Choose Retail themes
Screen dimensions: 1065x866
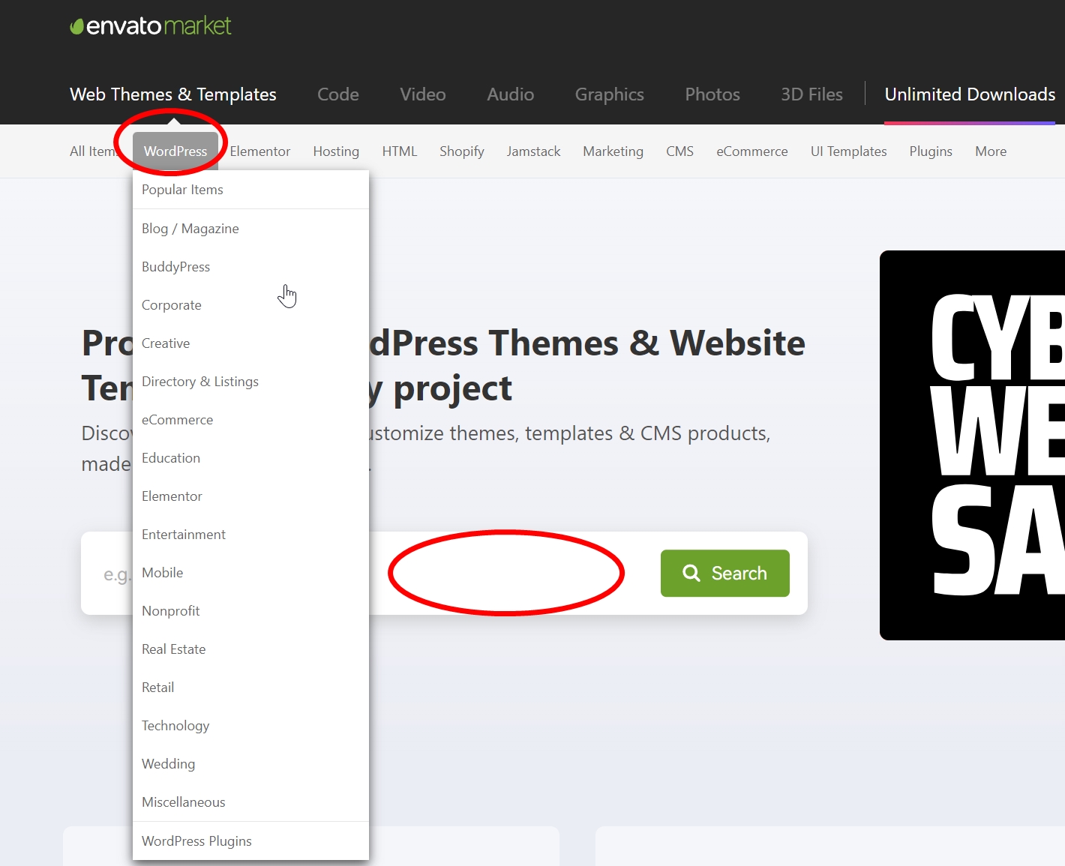coord(250,688)
